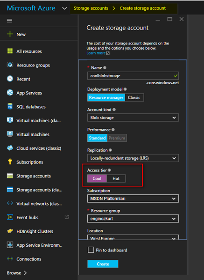Open HDInsight Clusters label in sidebar
This screenshot has width=204, height=280.
(35, 231)
